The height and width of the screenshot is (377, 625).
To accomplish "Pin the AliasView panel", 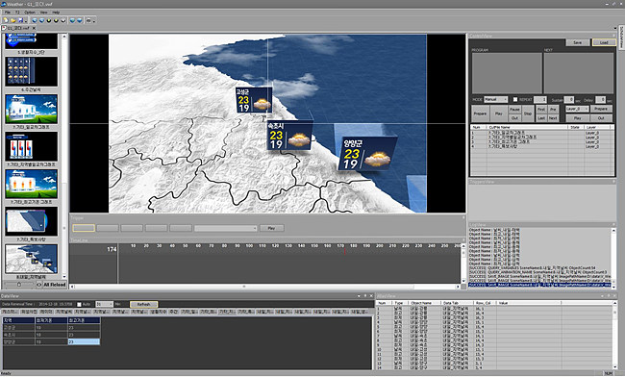I will tap(609, 296).
